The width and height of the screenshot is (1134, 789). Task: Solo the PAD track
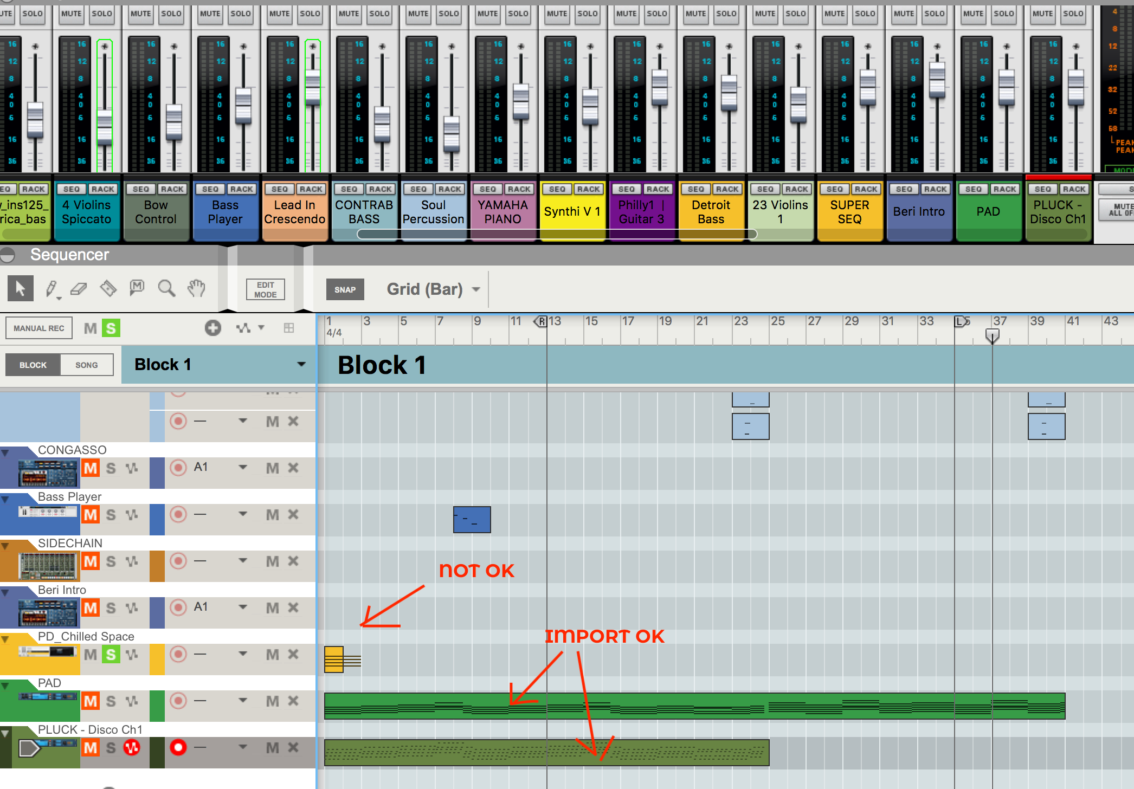coord(111,701)
